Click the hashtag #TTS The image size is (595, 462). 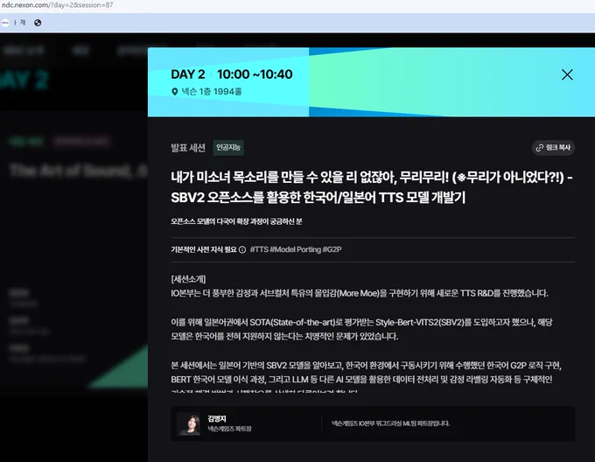[259, 249]
